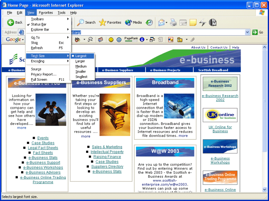Click the blue page info icon
This screenshot has height=201, width=269.
[142, 39]
